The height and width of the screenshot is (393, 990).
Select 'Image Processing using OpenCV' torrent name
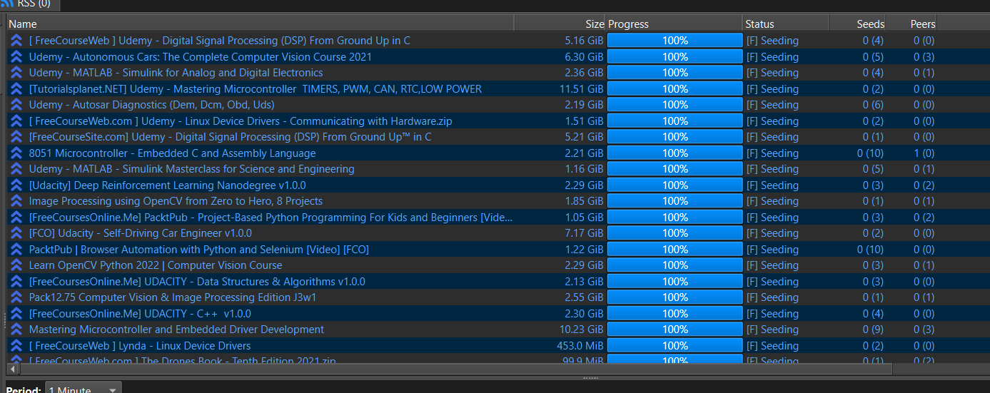tap(176, 201)
